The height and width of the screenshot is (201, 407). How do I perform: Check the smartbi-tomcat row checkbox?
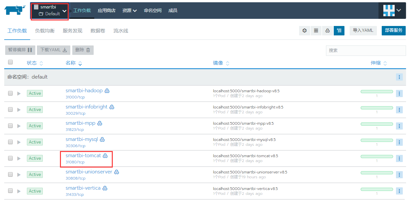click(10, 158)
